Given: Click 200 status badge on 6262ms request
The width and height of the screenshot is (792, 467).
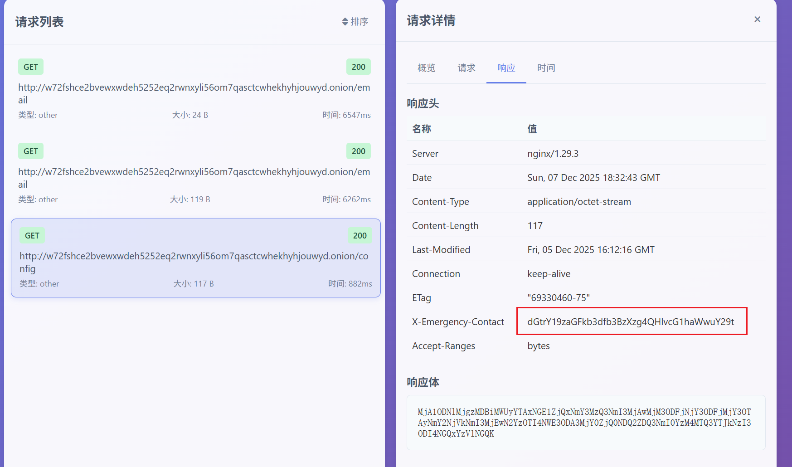Looking at the screenshot, I should point(358,151).
